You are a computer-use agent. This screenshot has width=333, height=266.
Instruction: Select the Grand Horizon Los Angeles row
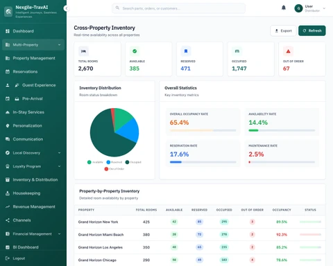(200, 247)
